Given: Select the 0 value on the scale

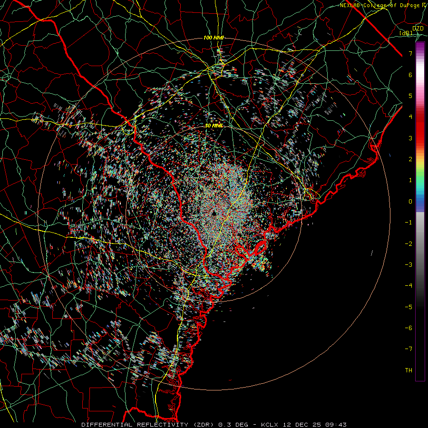Looking at the screenshot, I should pyautogui.click(x=410, y=202).
